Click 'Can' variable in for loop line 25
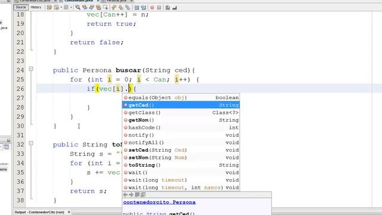Image resolution: width=382 pixels, height=215 pixels. click(x=159, y=79)
